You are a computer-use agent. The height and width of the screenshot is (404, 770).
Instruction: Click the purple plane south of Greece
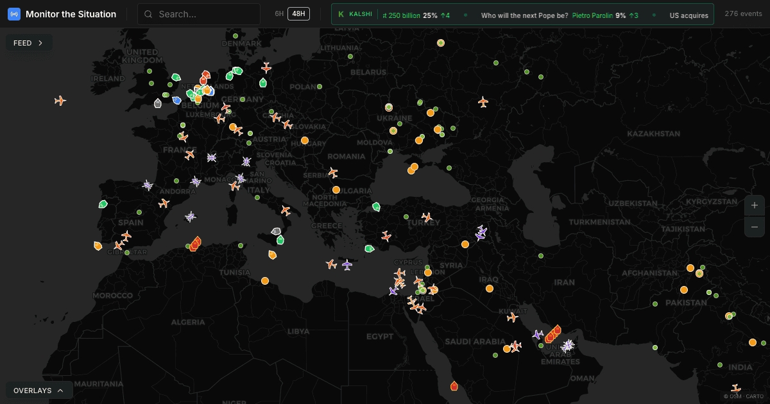[347, 265]
